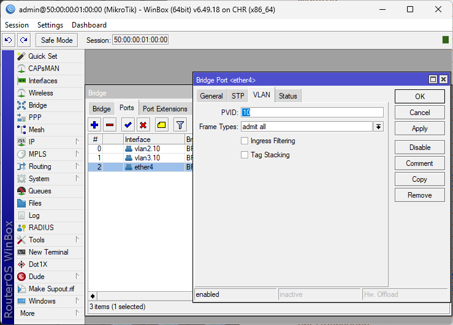Expand the IP submenu in sidebar
Viewport: 453px width, 325px height.
click(x=48, y=142)
